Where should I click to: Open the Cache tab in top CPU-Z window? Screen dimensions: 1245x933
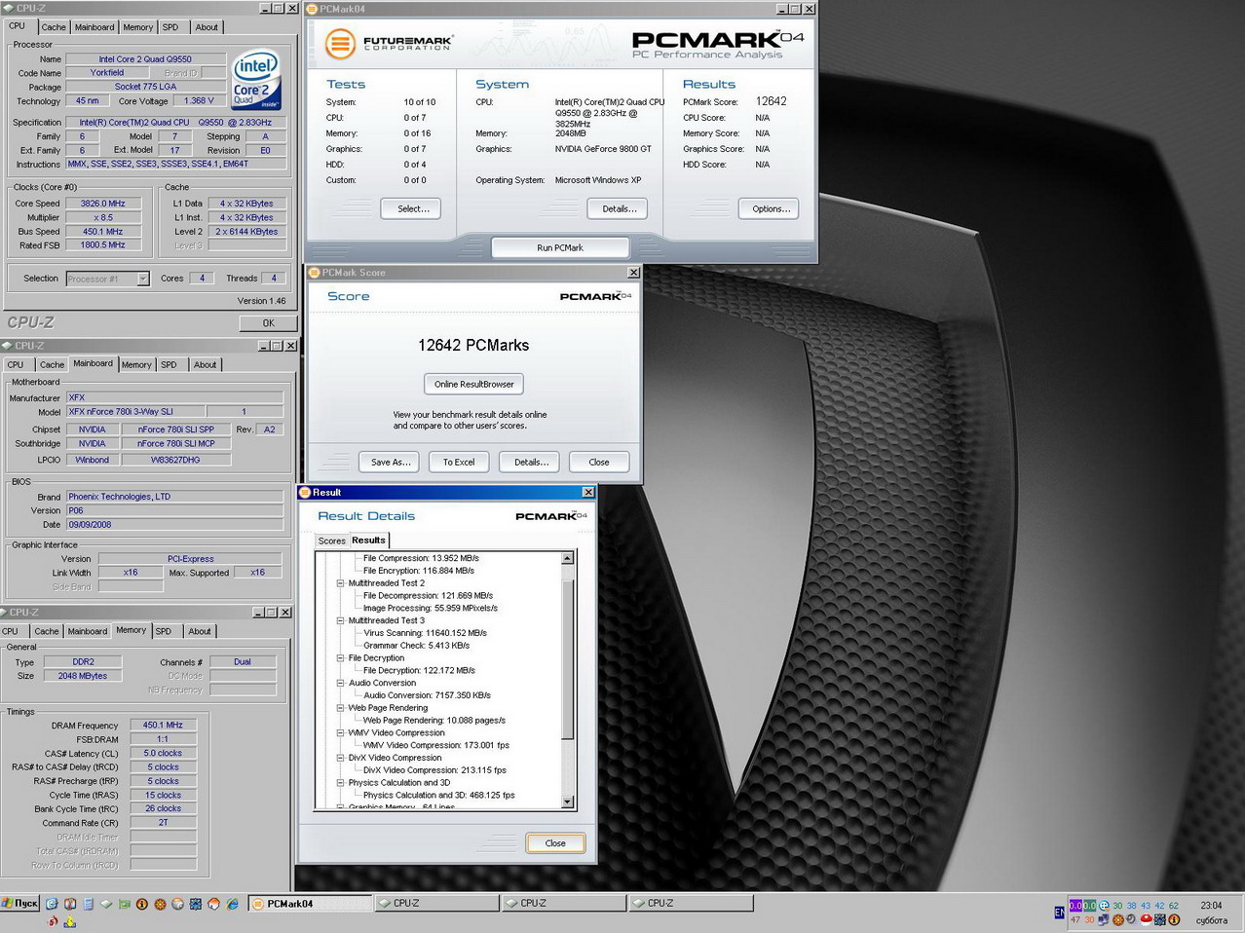click(x=54, y=27)
